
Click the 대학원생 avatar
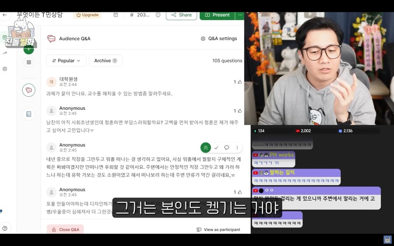(51, 82)
